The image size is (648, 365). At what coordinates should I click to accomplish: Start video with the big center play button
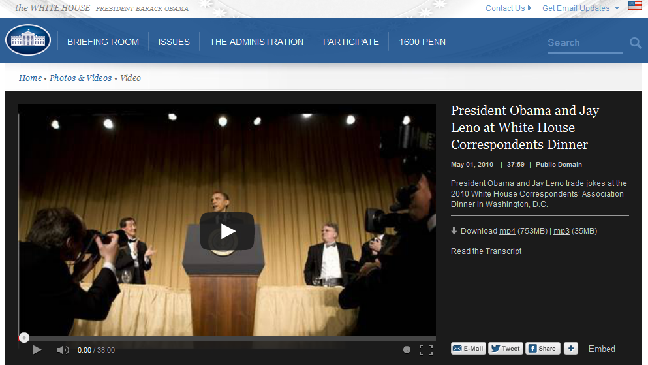point(227,231)
